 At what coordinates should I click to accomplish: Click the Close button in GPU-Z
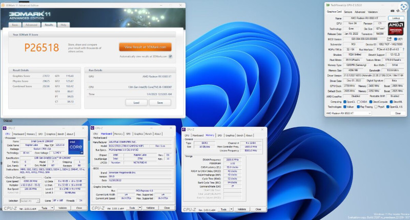(398, 113)
